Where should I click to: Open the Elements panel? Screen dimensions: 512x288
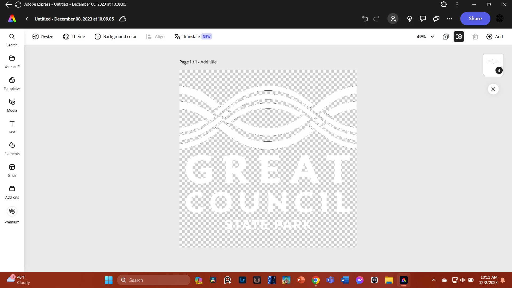tap(12, 149)
